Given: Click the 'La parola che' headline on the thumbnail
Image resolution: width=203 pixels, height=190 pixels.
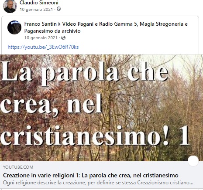Looking at the screenshot, I should (85, 74).
